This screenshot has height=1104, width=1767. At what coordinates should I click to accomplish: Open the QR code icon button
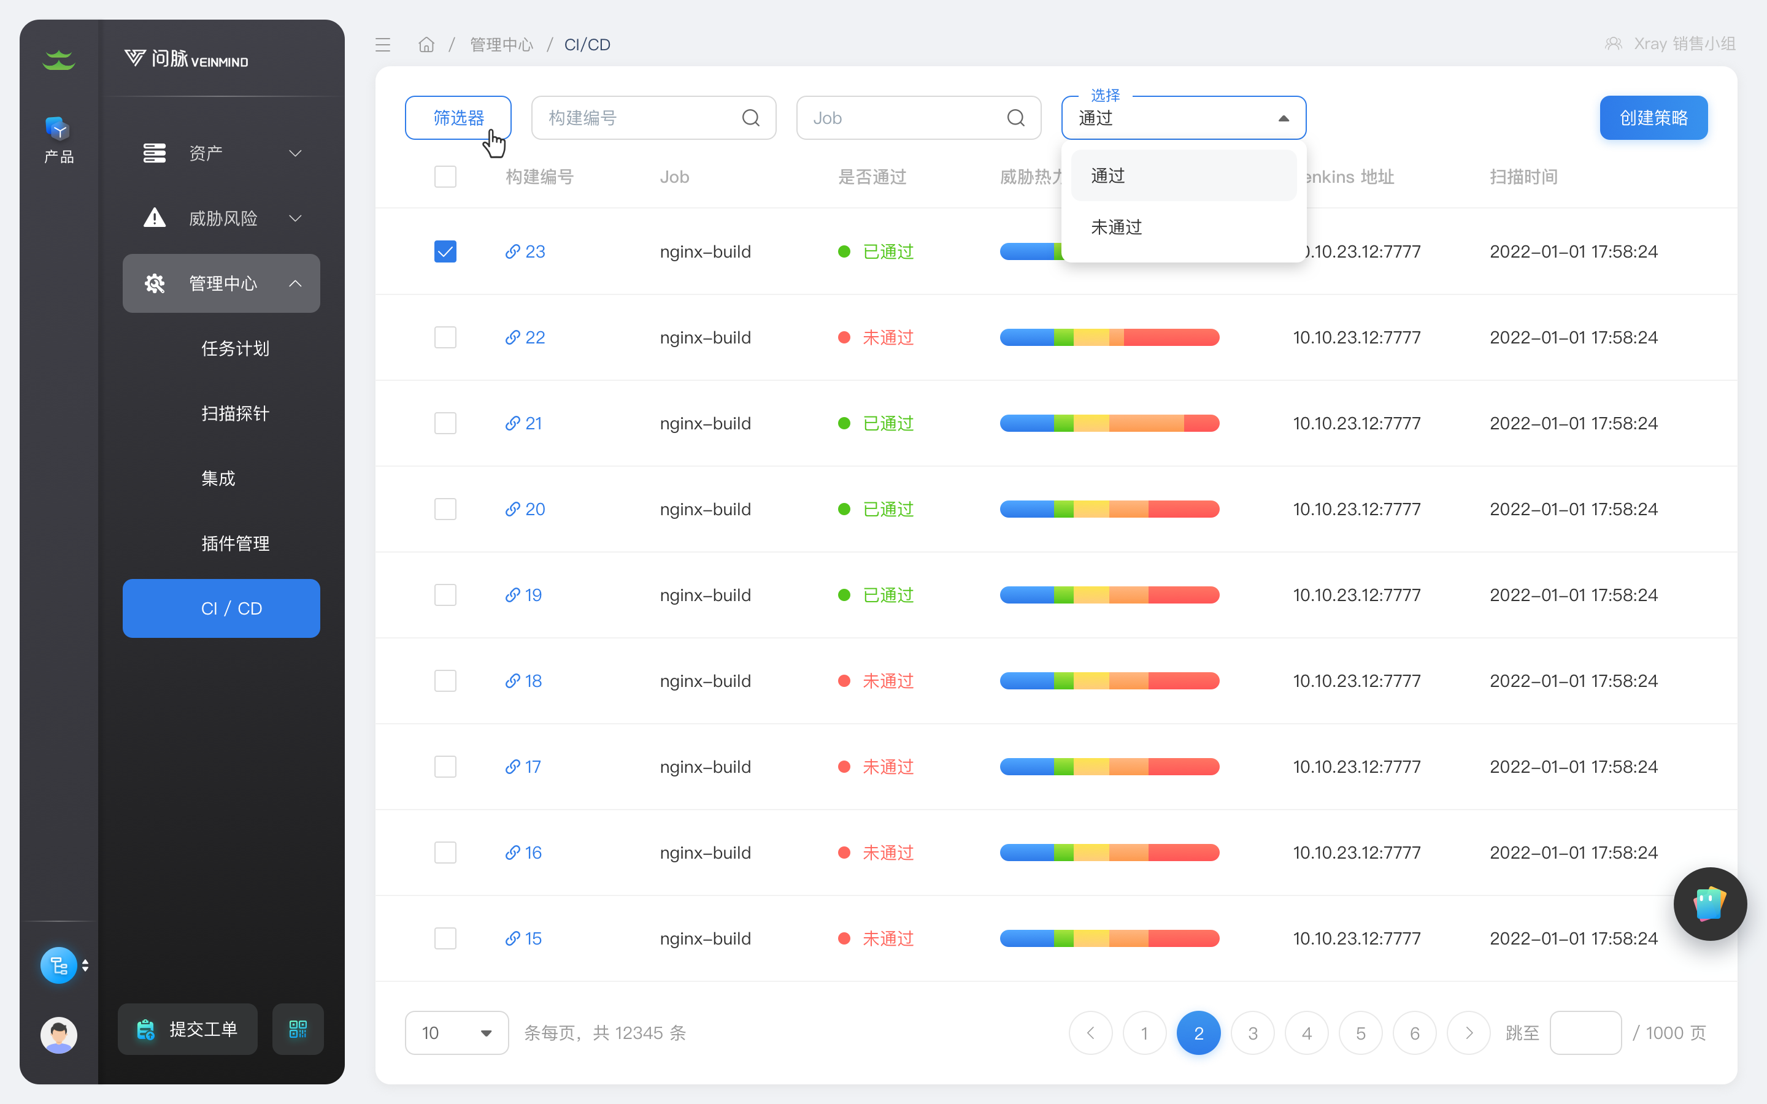297,1029
